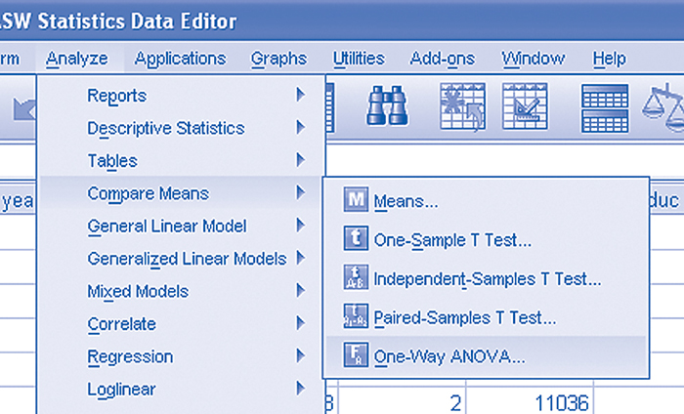Expand the Descriptive Statistics submenu arrow

tap(301, 128)
